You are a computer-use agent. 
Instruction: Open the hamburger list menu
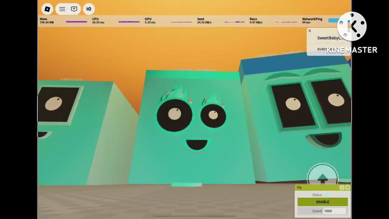pyautogui.click(x=62, y=9)
